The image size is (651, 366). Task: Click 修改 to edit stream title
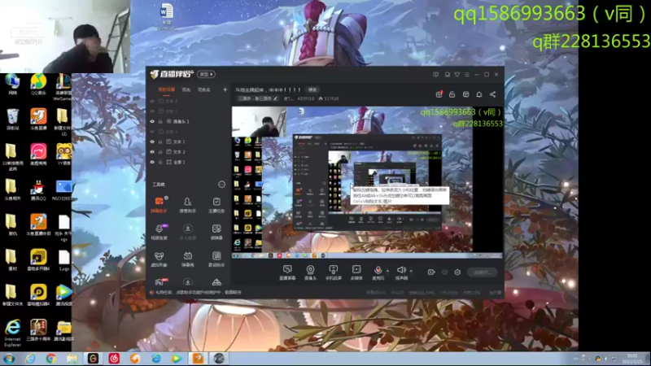[312, 89]
